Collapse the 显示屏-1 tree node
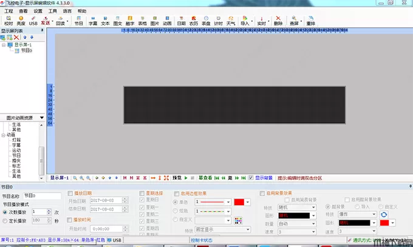Screen dimensions: 413x247 click(x=4, y=44)
